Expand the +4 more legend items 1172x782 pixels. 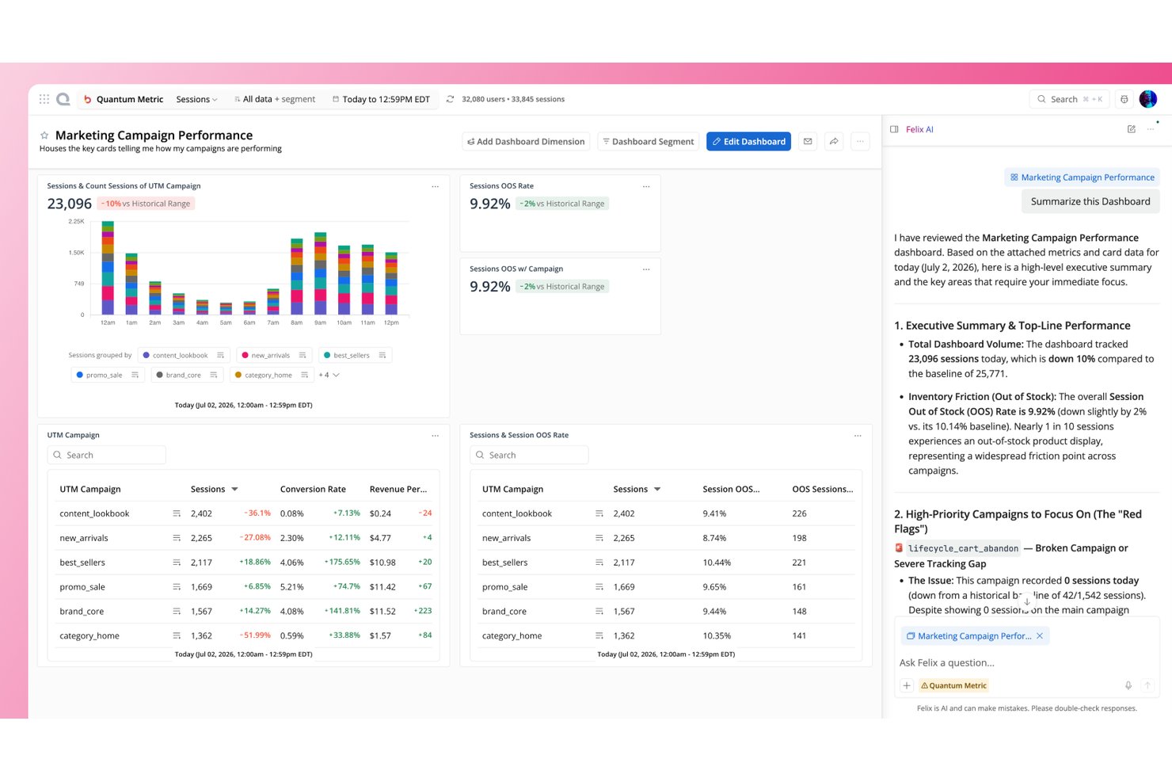329,375
